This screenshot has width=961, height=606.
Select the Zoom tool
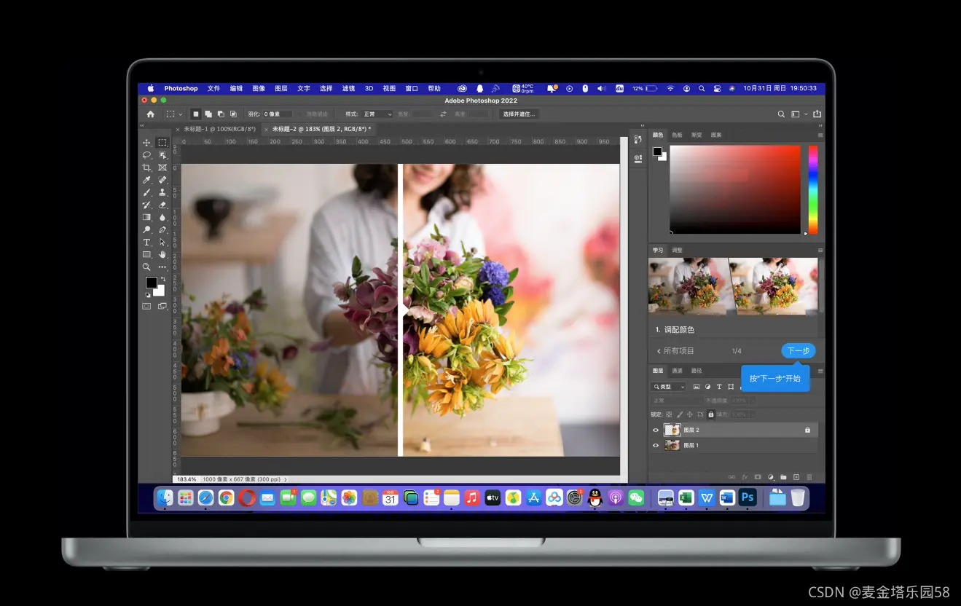tap(146, 267)
